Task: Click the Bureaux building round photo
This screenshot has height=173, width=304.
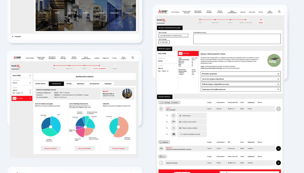Action: coord(127,93)
